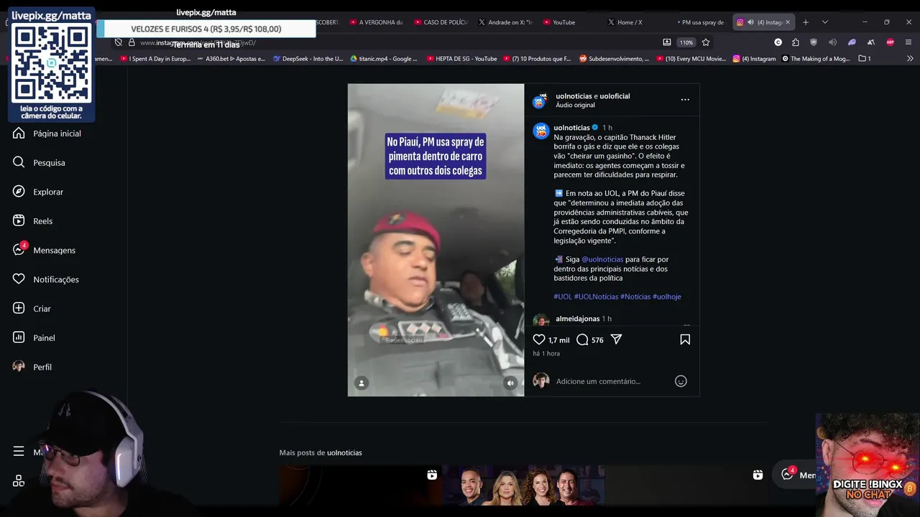Open uoloficial profile link in header

click(615, 96)
